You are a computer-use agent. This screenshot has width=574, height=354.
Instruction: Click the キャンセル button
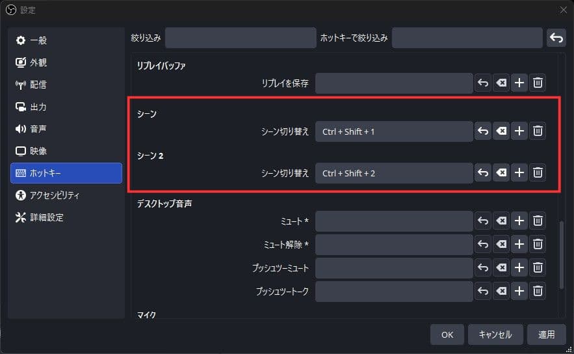coord(495,334)
